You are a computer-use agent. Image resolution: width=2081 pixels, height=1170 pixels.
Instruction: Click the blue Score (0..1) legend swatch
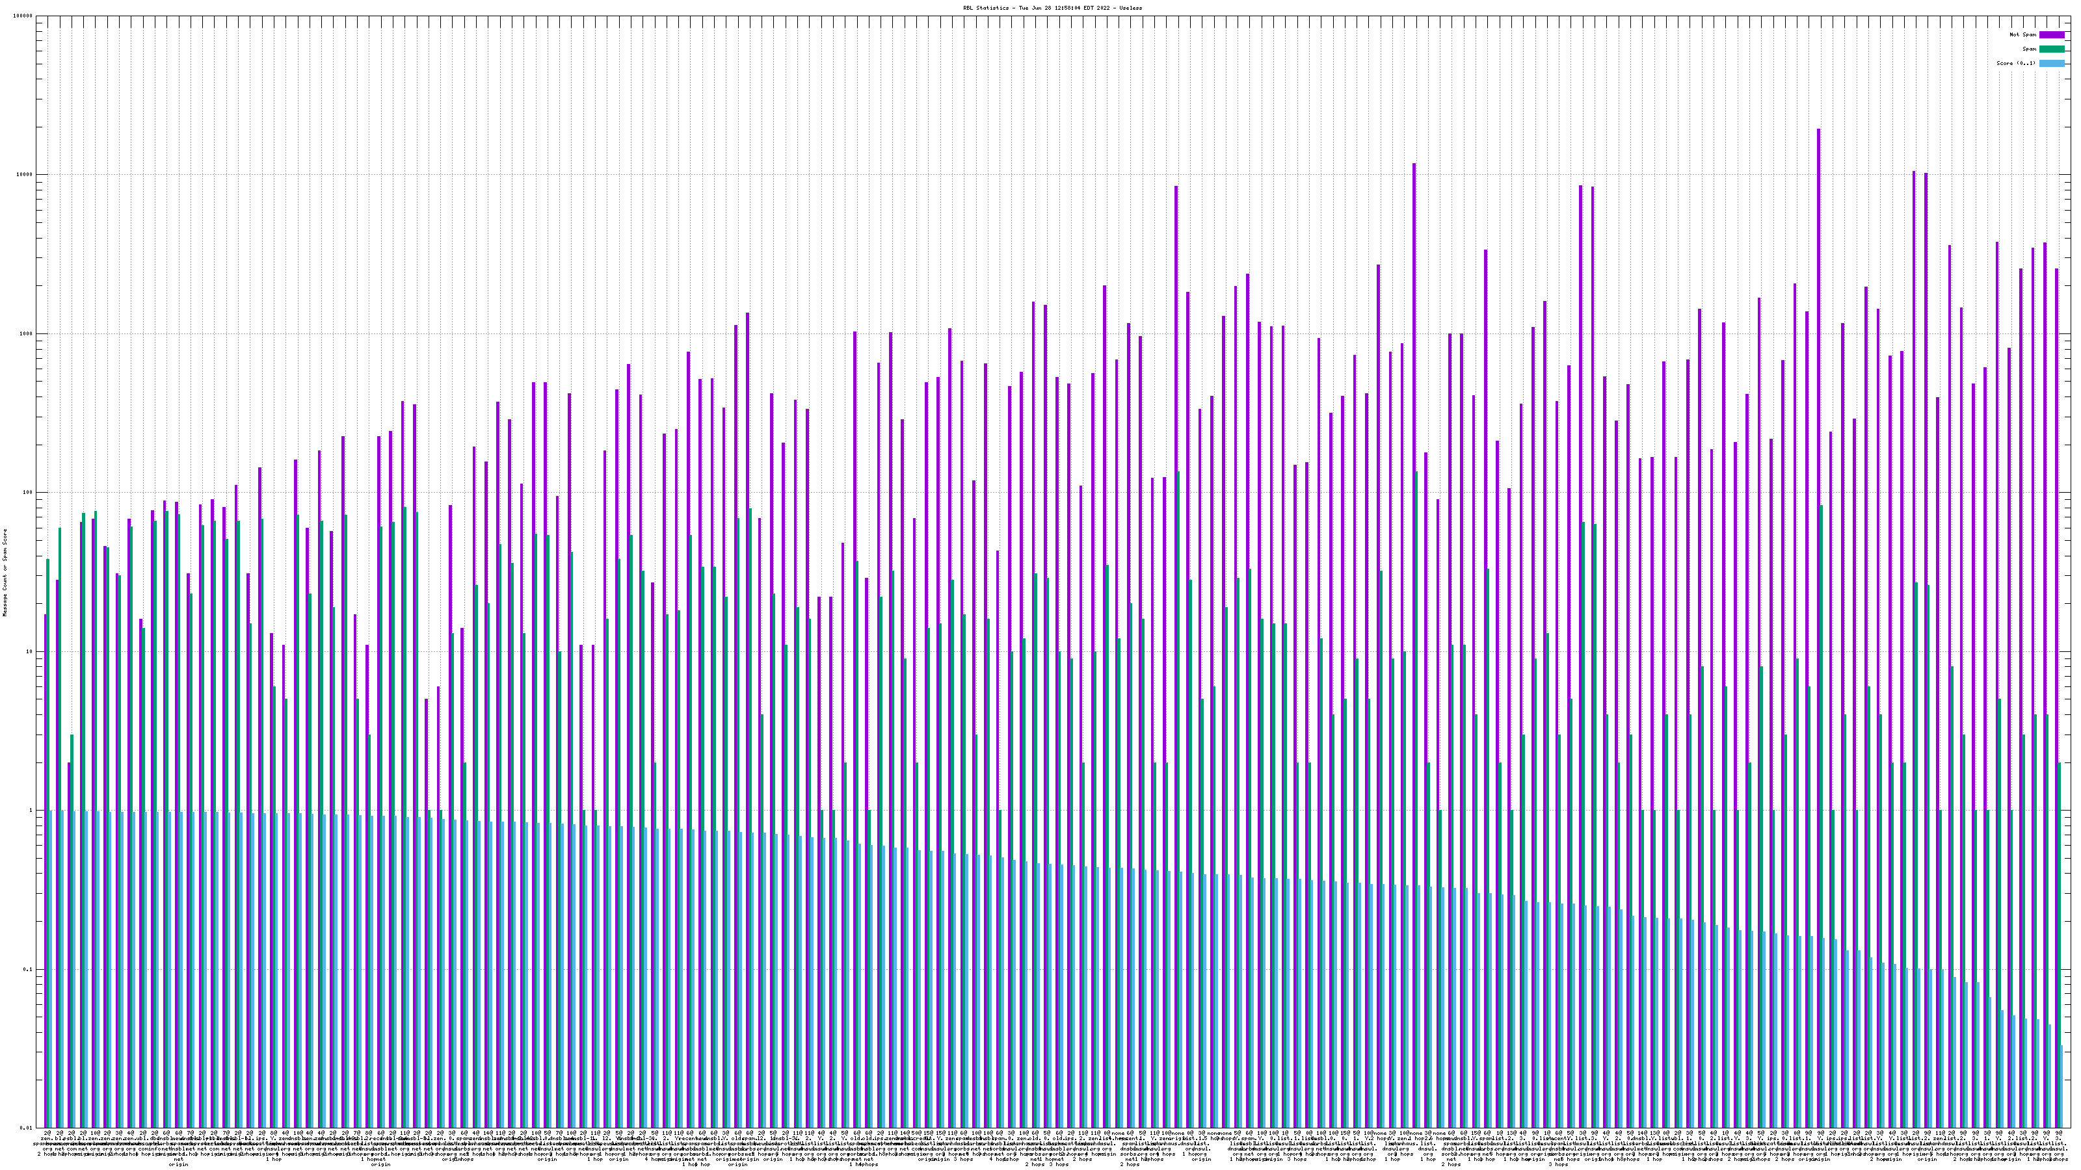click(x=2051, y=63)
